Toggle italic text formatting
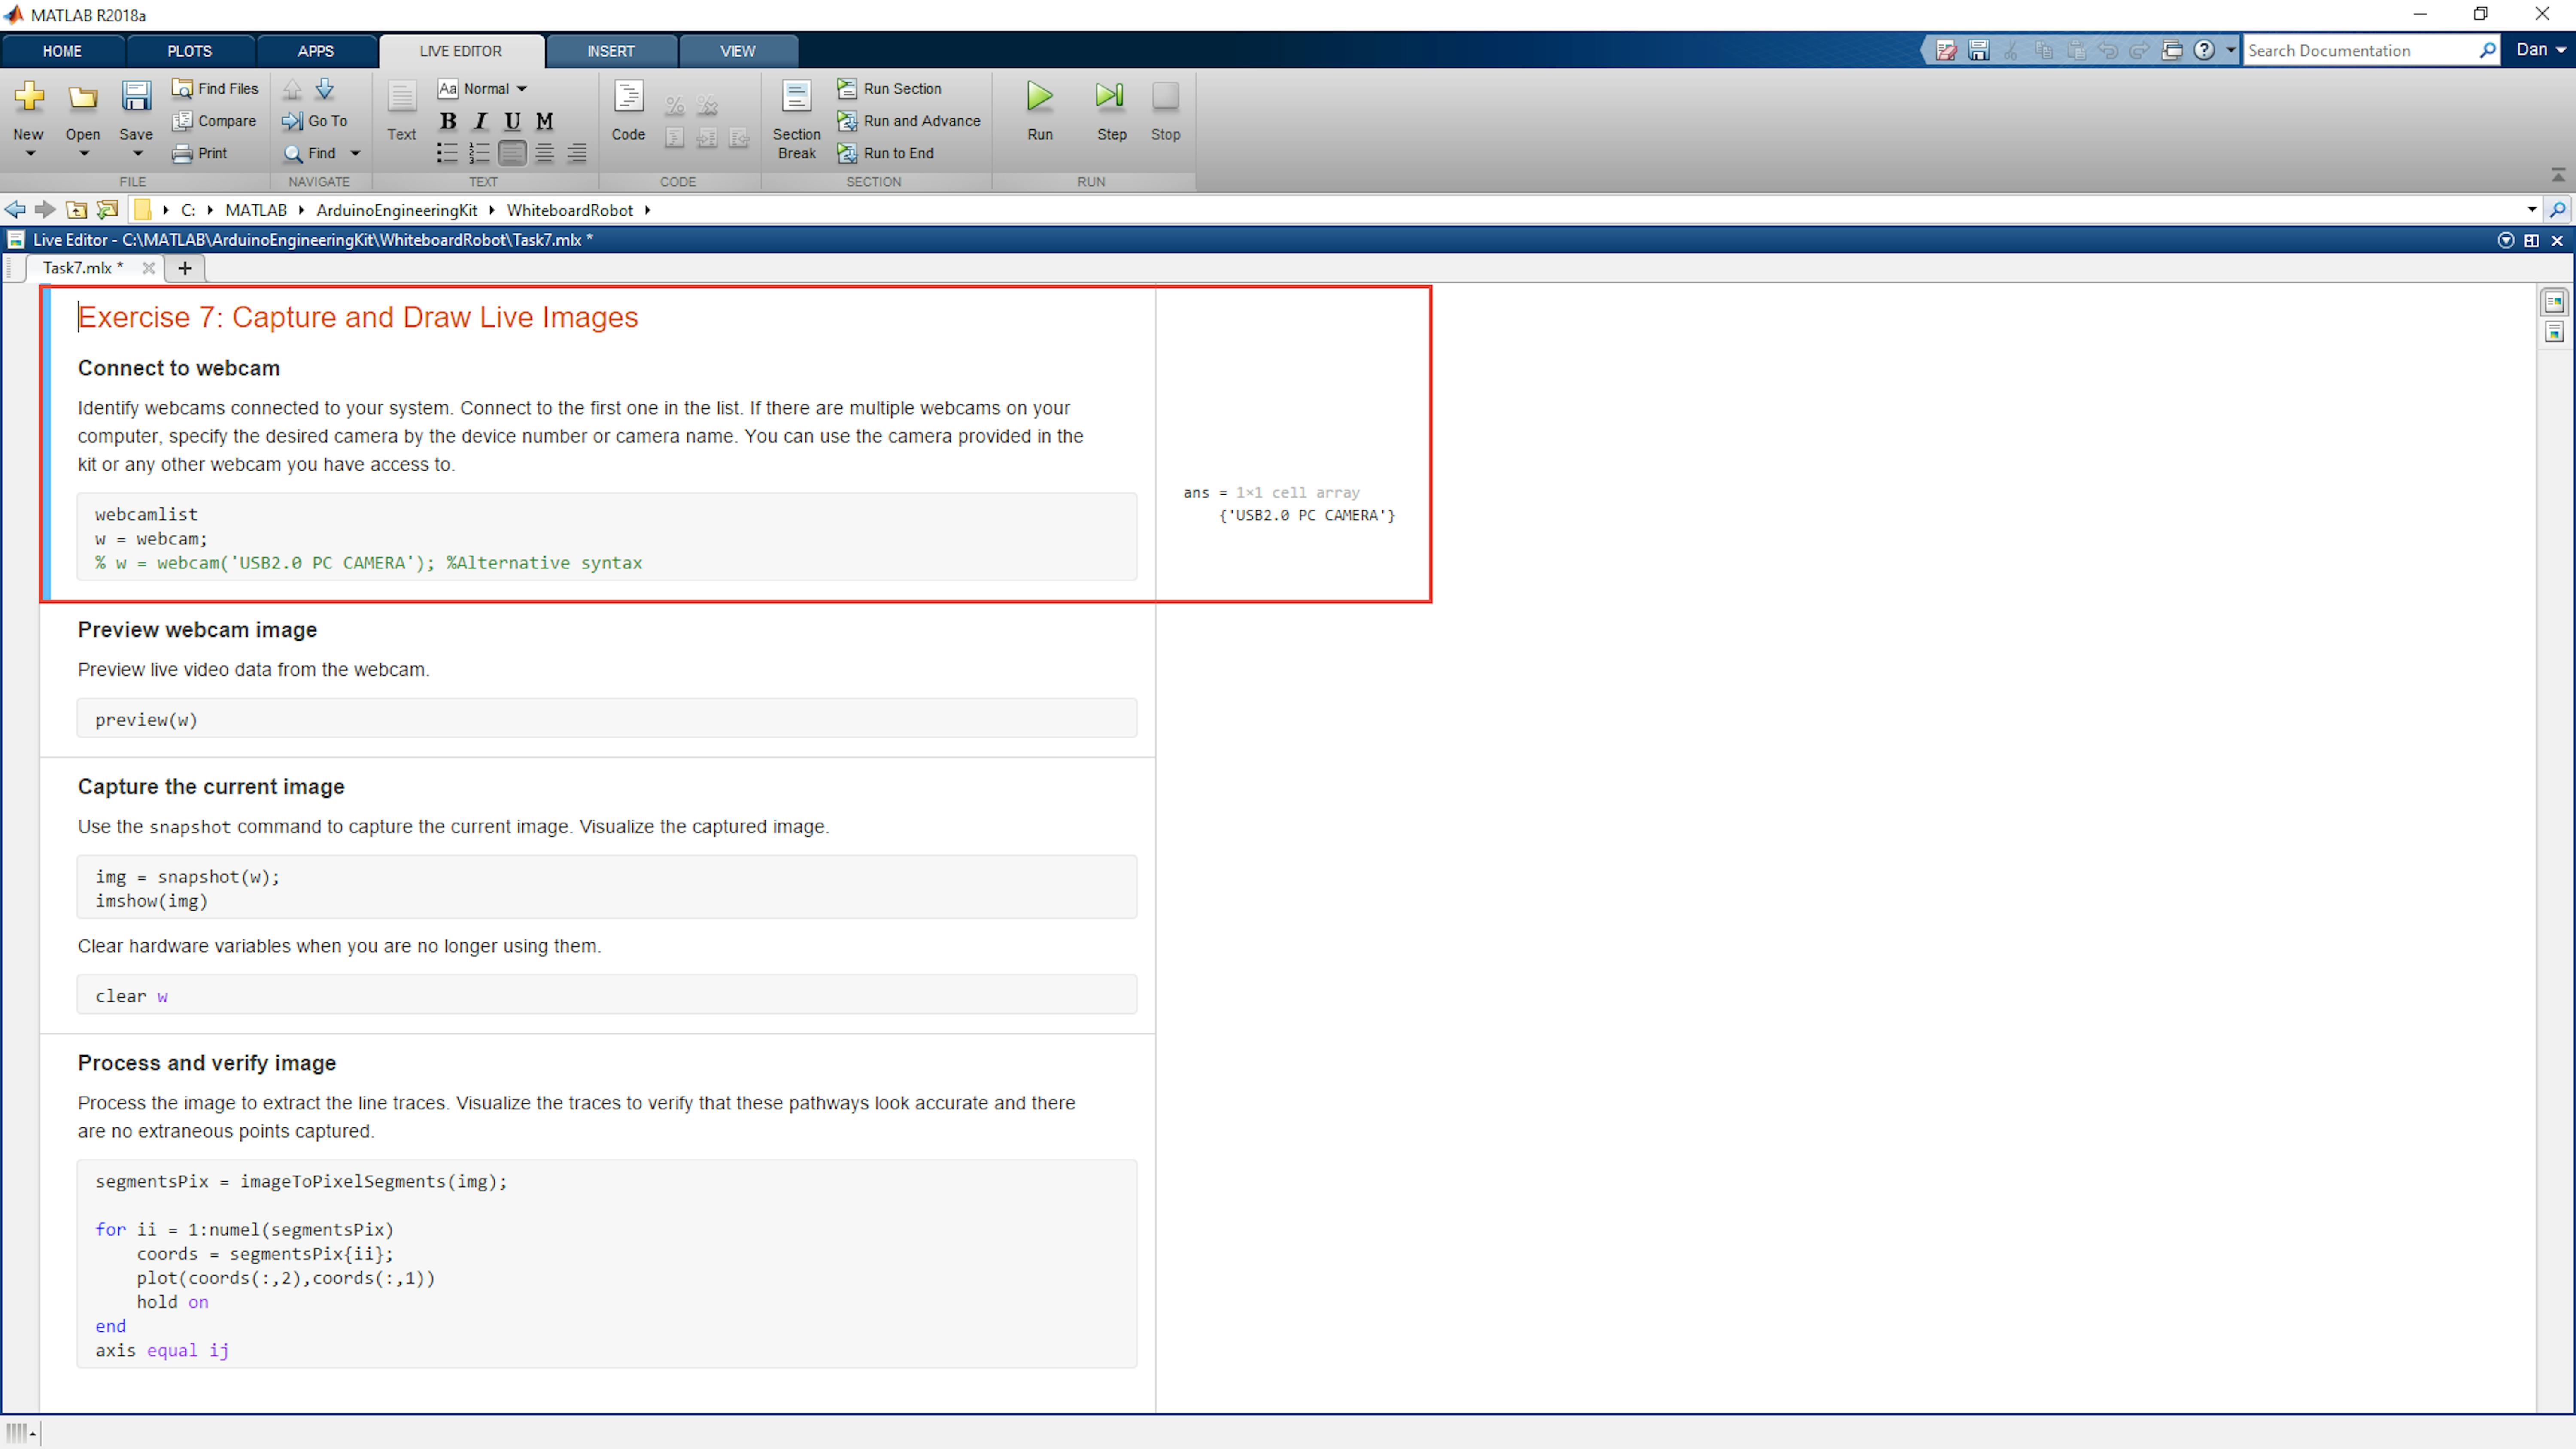The height and width of the screenshot is (1449, 2576). [x=480, y=121]
